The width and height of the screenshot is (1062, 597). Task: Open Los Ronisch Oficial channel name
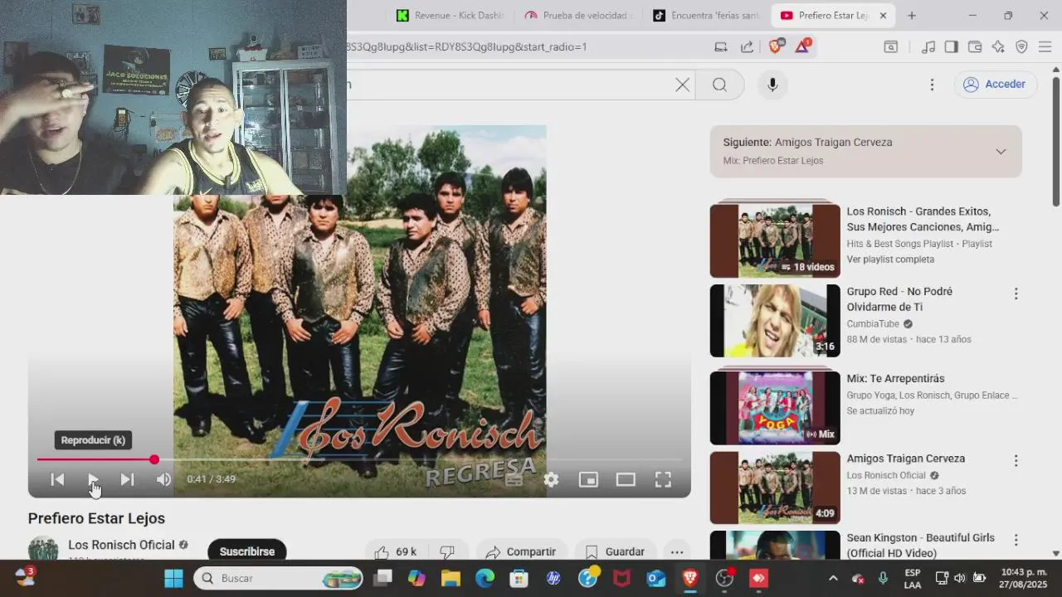pos(121,545)
